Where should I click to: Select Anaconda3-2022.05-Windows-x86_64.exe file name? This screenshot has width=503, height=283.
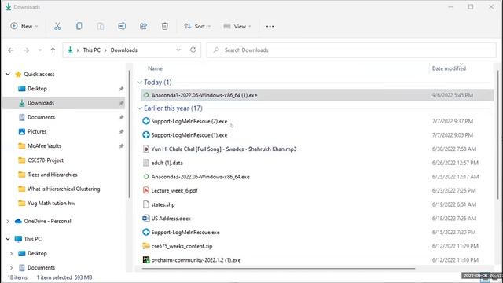pos(200,177)
